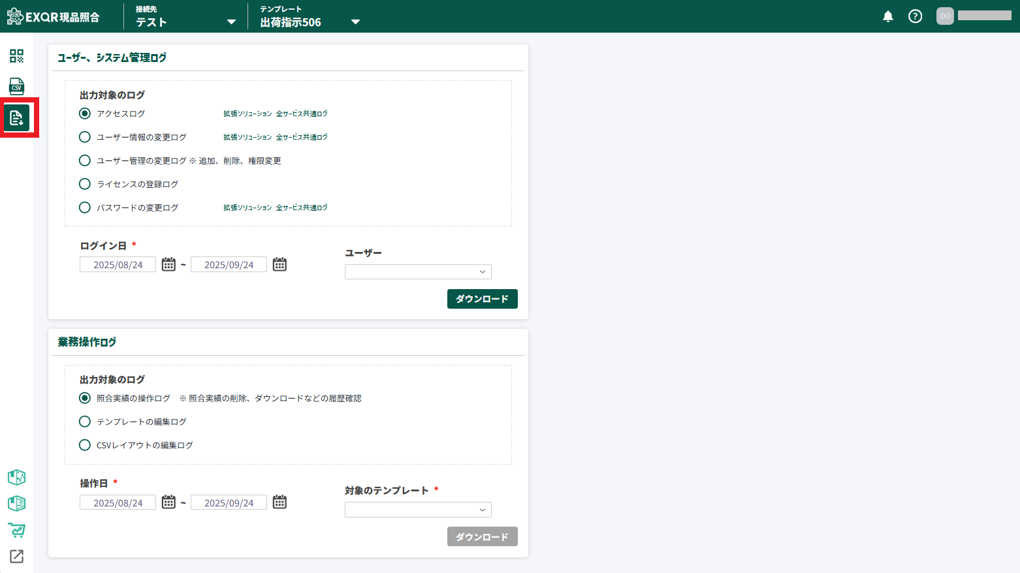
Task: Select テンプレートの編集ログ radio button
Action: tap(85, 422)
